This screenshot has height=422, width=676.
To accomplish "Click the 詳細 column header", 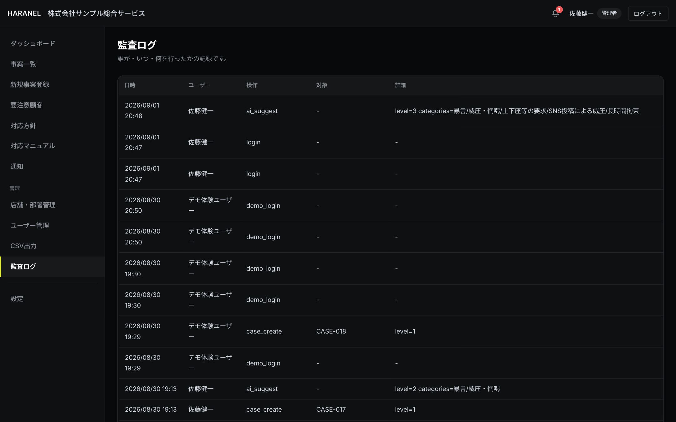I will tap(401, 85).
